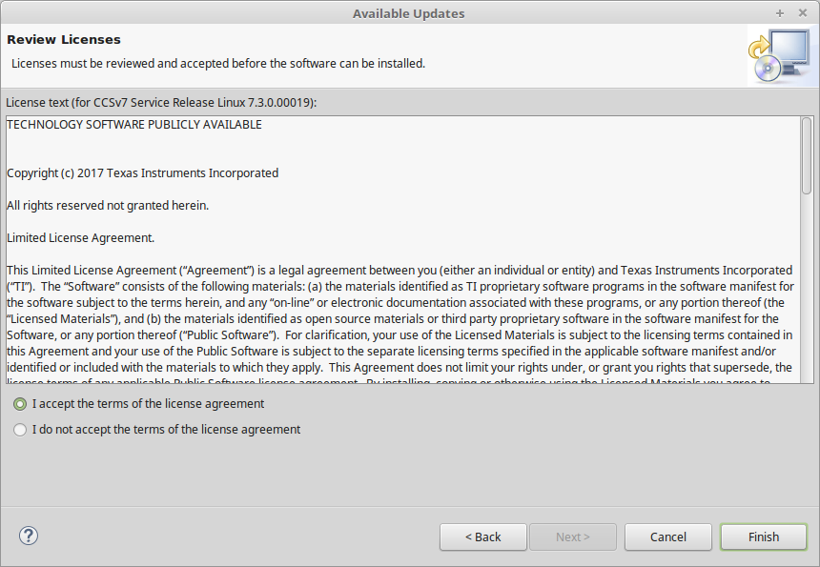Image resolution: width=820 pixels, height=567 pixels.
Task: Go back with the Back button
Action: click(x=482, y=537)
